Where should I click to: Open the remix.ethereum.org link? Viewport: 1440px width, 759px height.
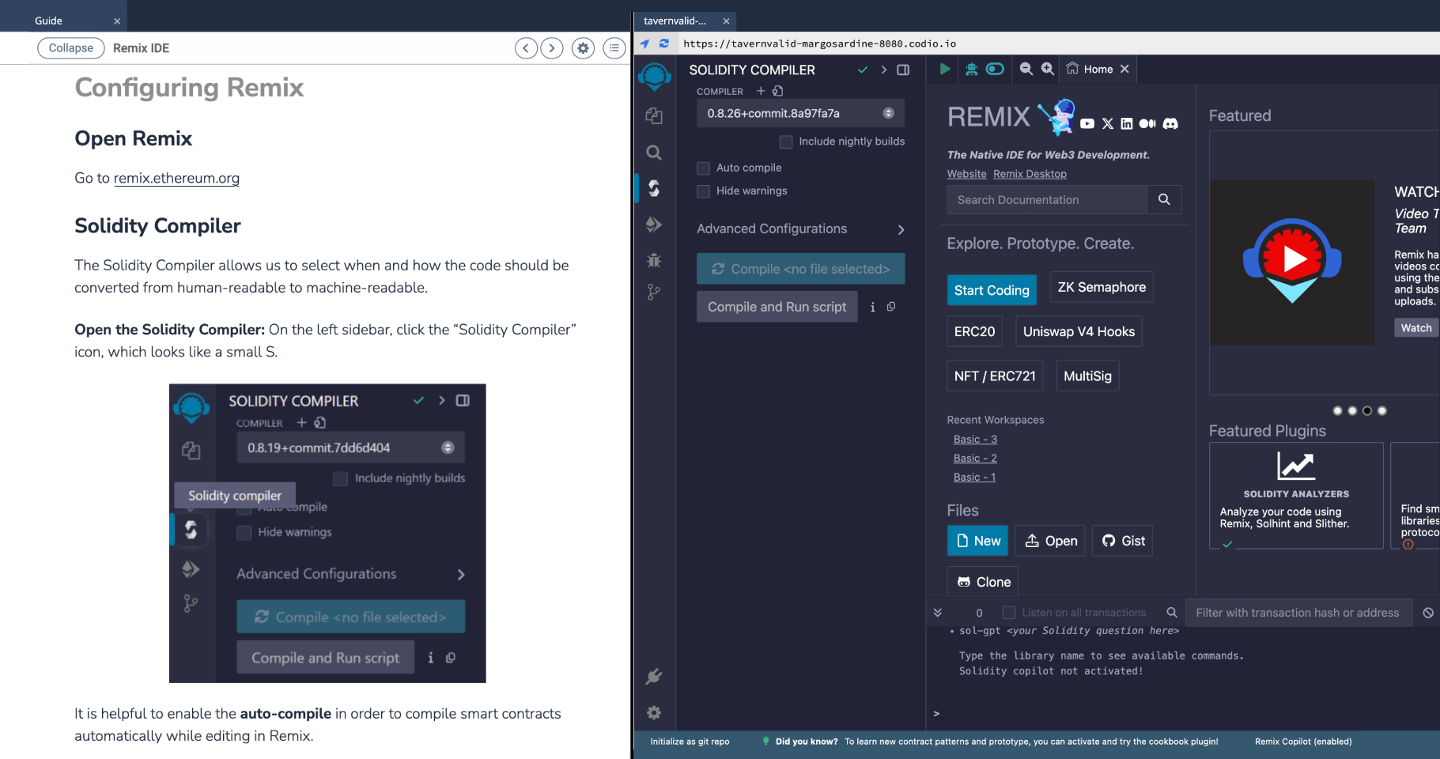[176, 178]
